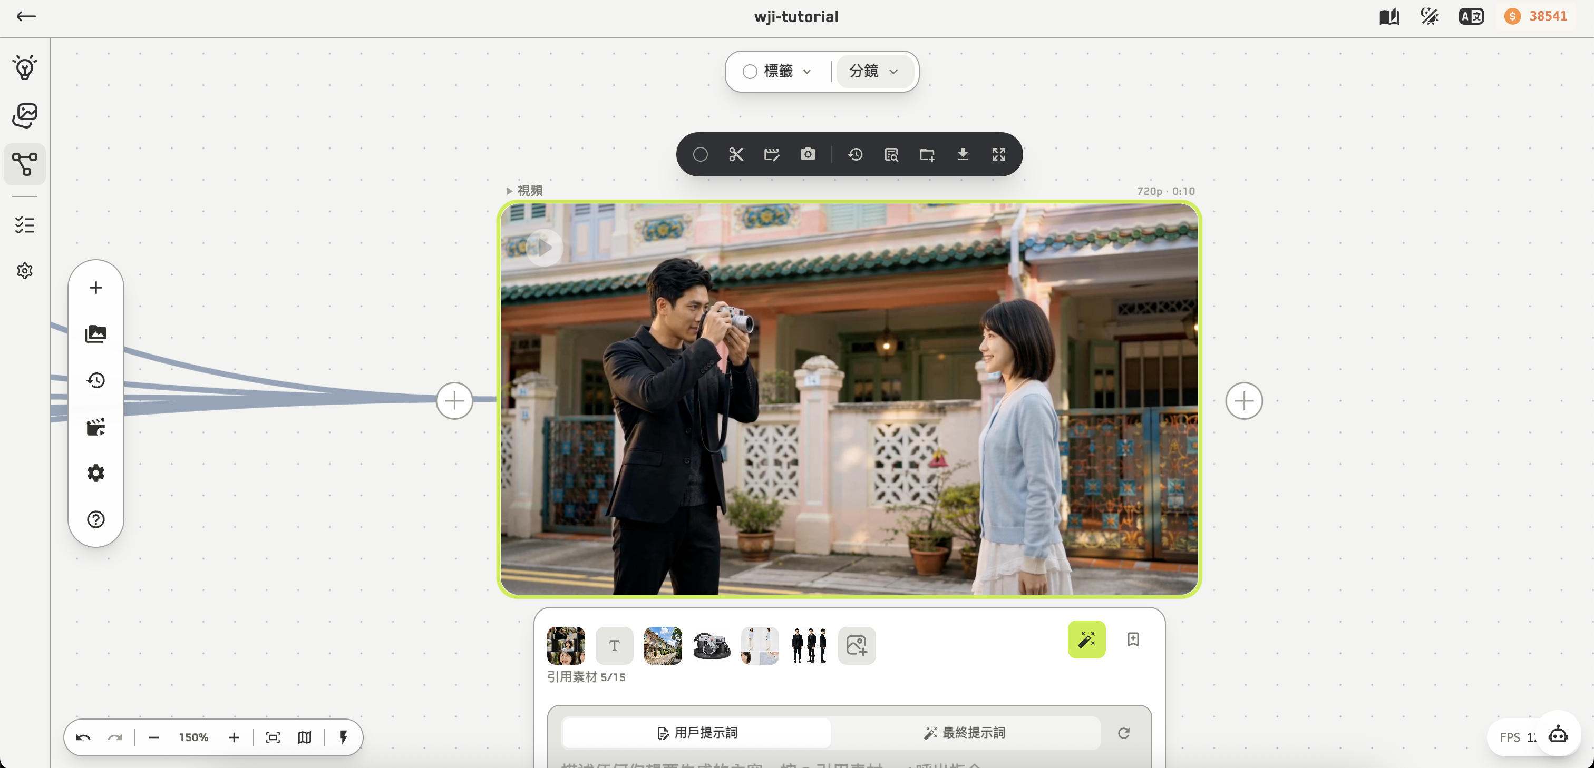
Task: Open media library in floating toolbar
Action: (x=96, y=334)
